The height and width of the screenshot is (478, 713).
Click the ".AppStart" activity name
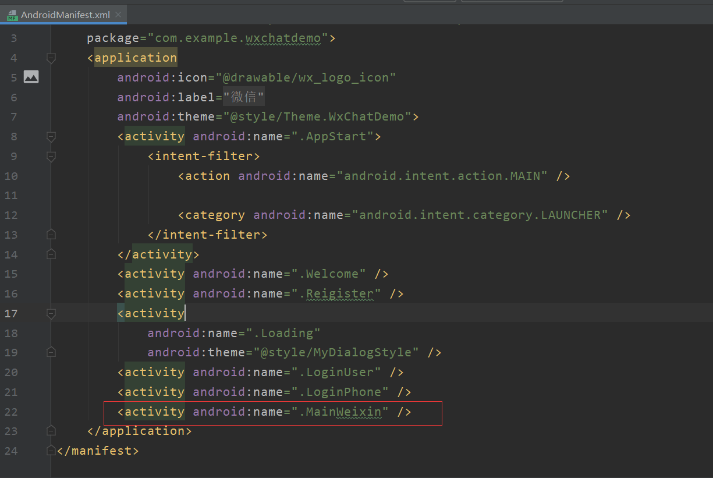point(333,136)
